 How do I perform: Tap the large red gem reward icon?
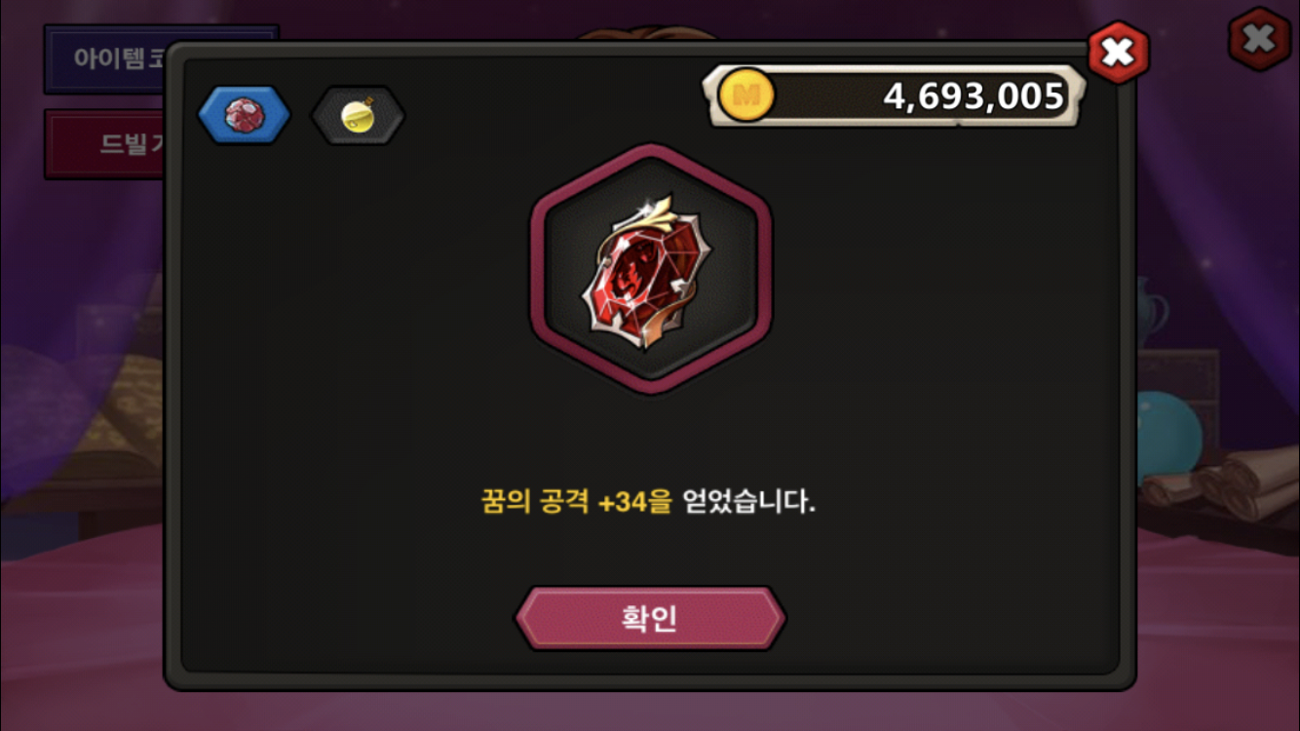click(650, 267)
